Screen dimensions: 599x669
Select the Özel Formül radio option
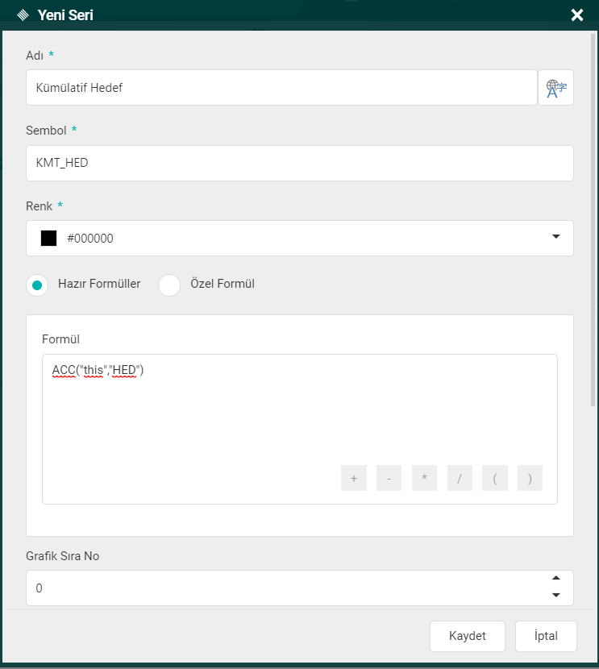coord(169,285)
